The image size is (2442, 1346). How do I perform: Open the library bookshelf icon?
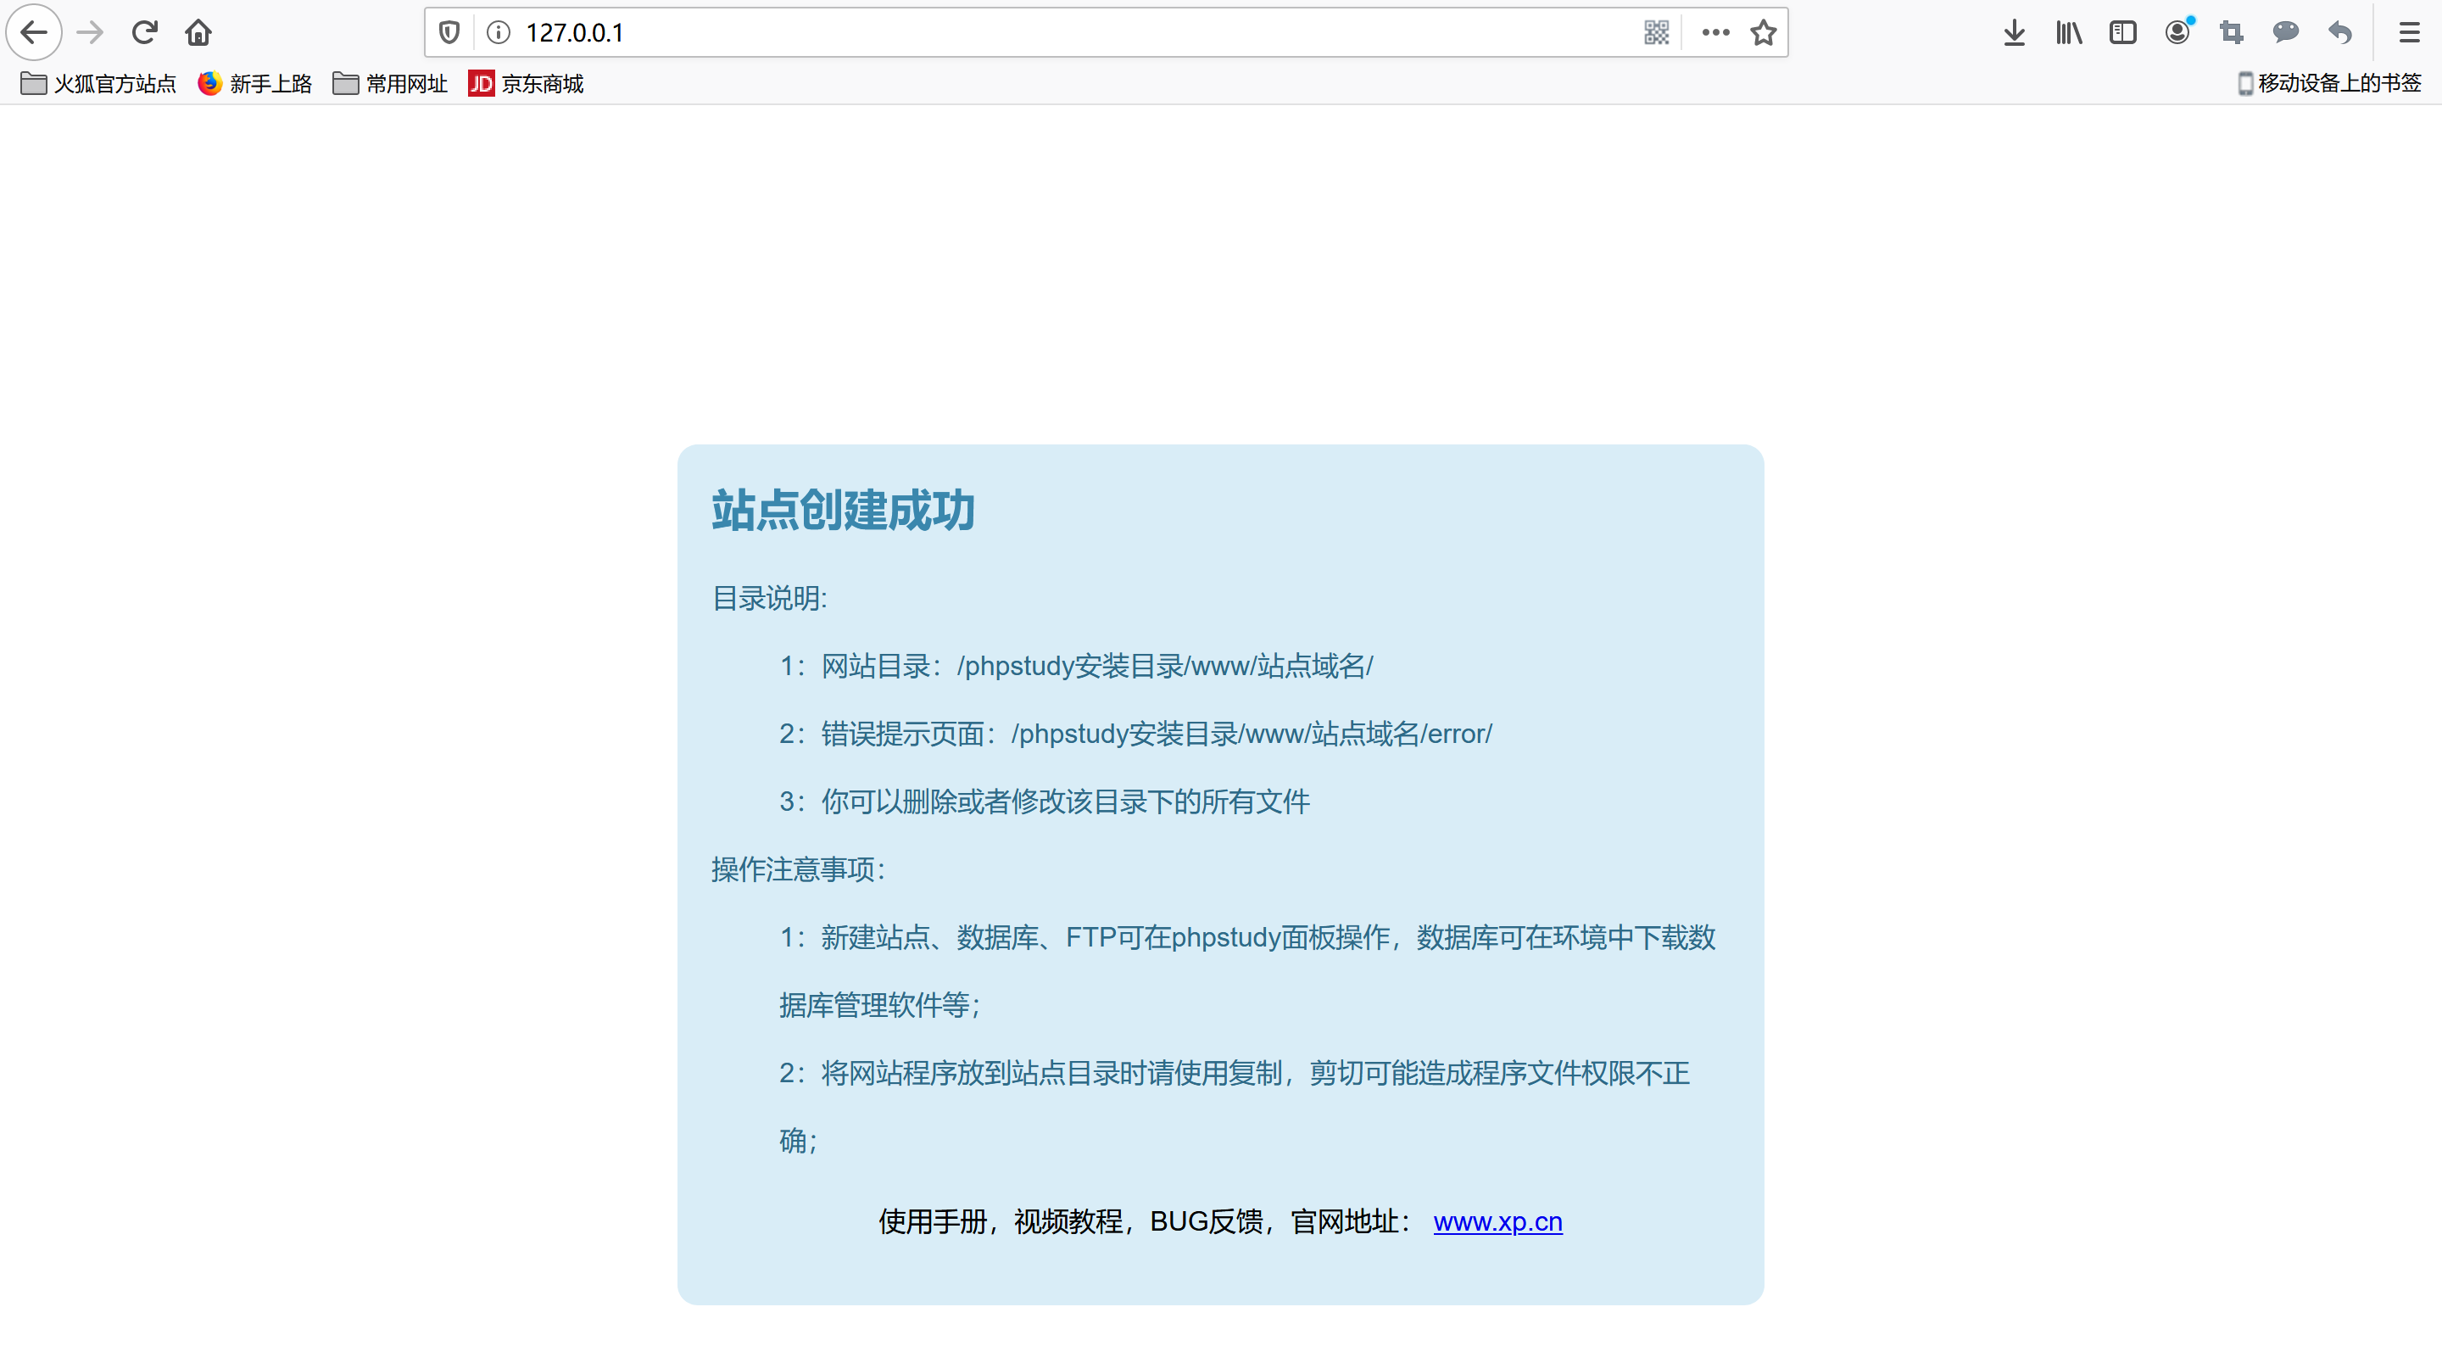[2069, 33]
